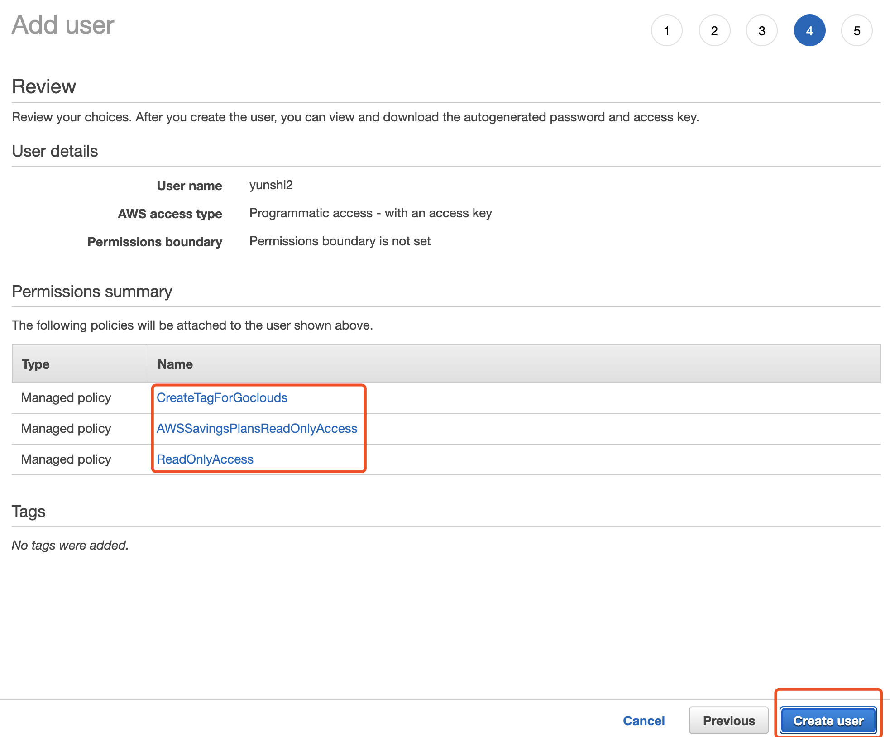Click the 'User name' label
The width and height of the screenshot is (890, 737).
pos(189,186)
